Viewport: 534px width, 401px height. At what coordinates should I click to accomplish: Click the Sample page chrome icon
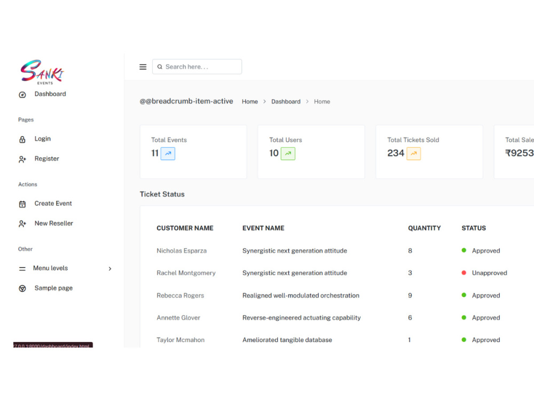click(x=22, y=289)
